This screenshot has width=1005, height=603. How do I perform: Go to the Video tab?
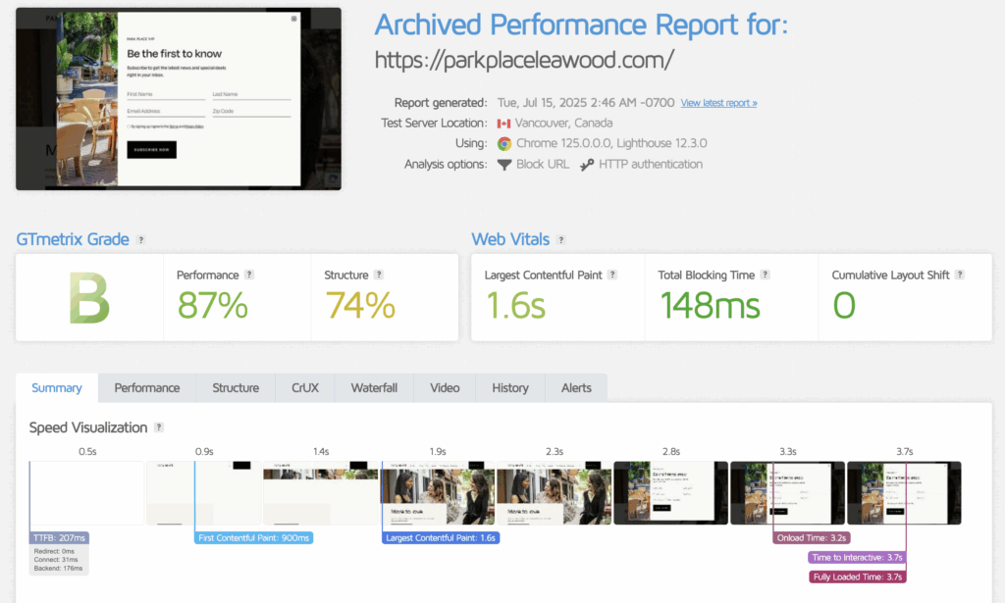[x=445, y=388]
